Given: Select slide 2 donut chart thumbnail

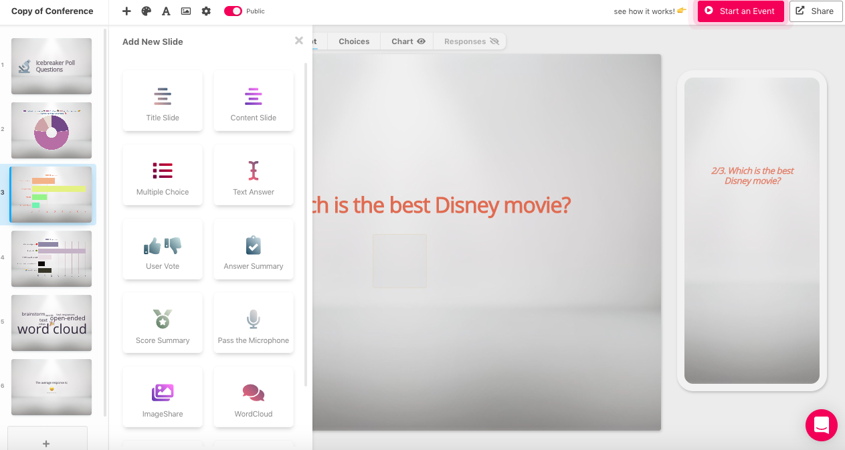Looking at the screenshot, I should (x=52, y=130).
